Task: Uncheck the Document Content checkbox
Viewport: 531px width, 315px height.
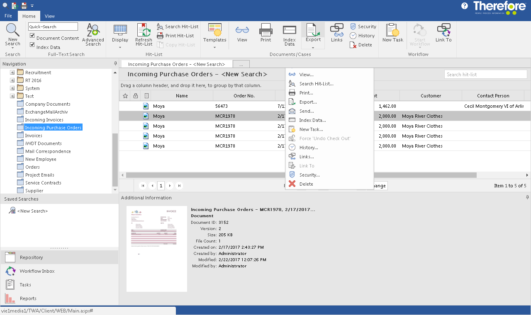Action: click(x=32, y=36)
